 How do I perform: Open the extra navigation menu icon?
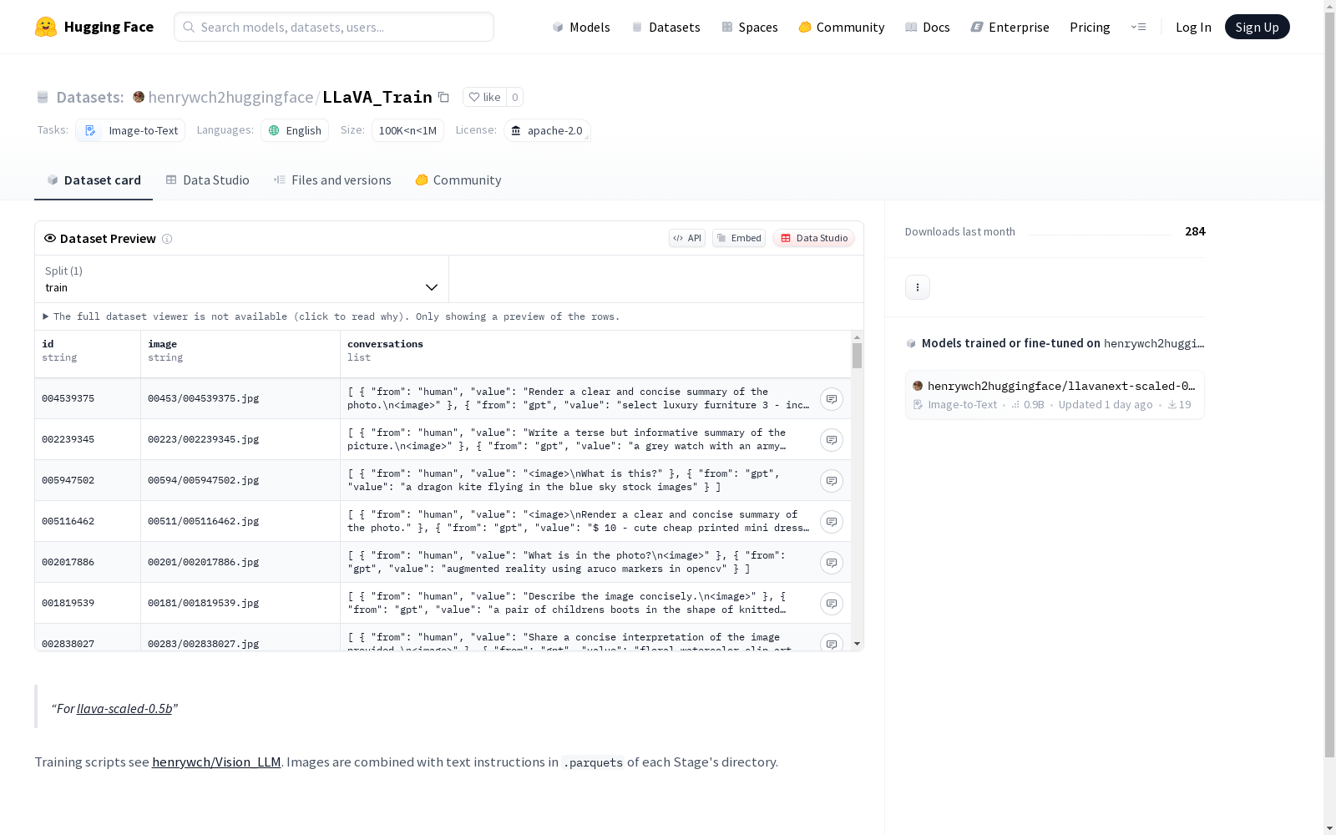coord(1138,27)
